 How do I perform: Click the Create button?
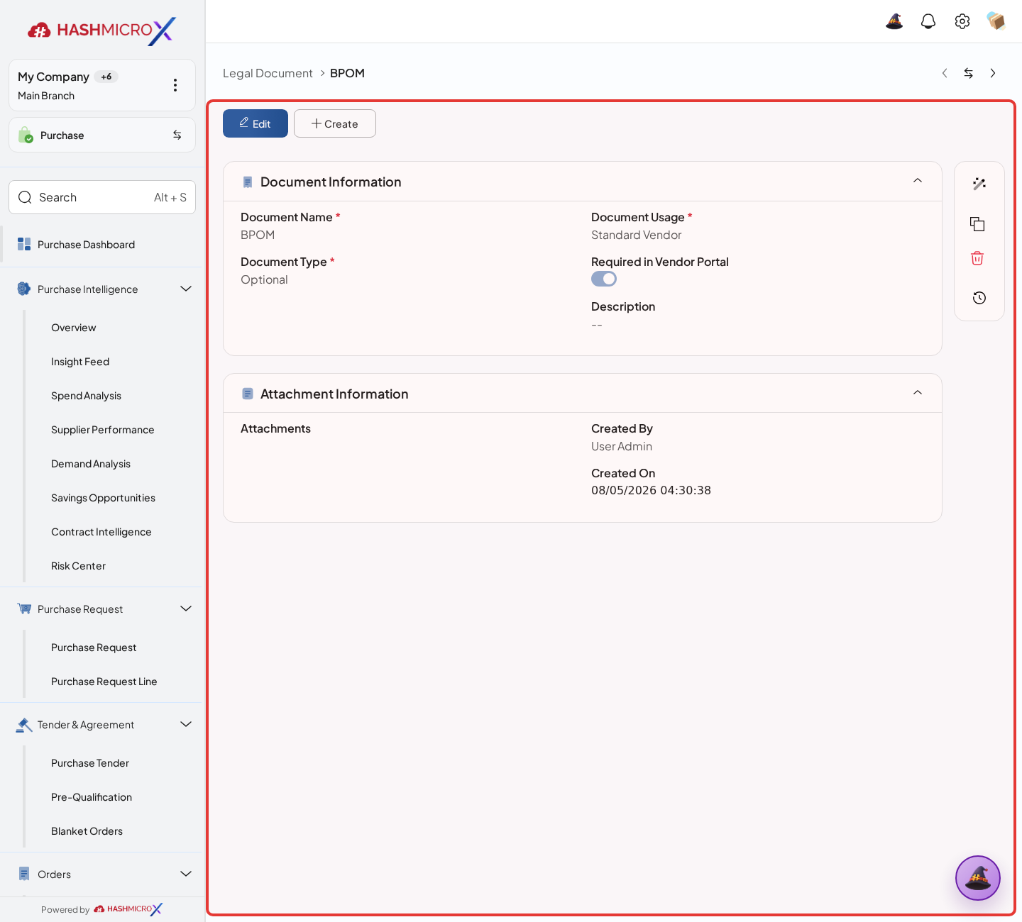pyautogui.click(x=335, y=123)
